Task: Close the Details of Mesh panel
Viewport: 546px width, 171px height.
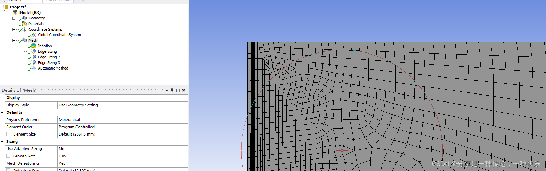Action: tap(184, 90)
